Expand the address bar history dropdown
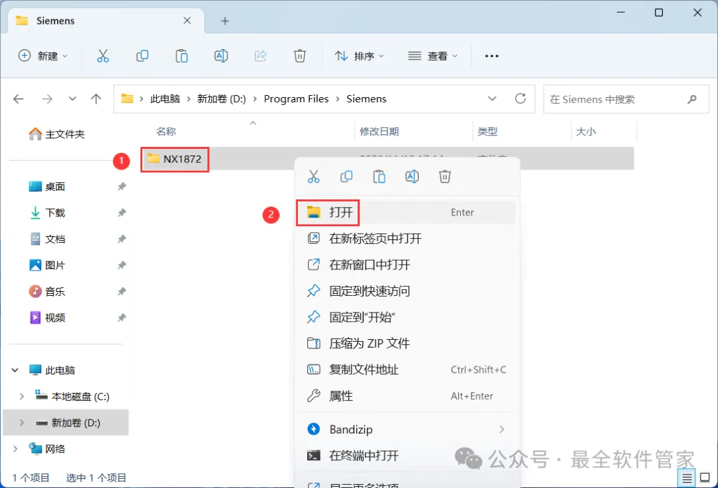 click(492, 98)
